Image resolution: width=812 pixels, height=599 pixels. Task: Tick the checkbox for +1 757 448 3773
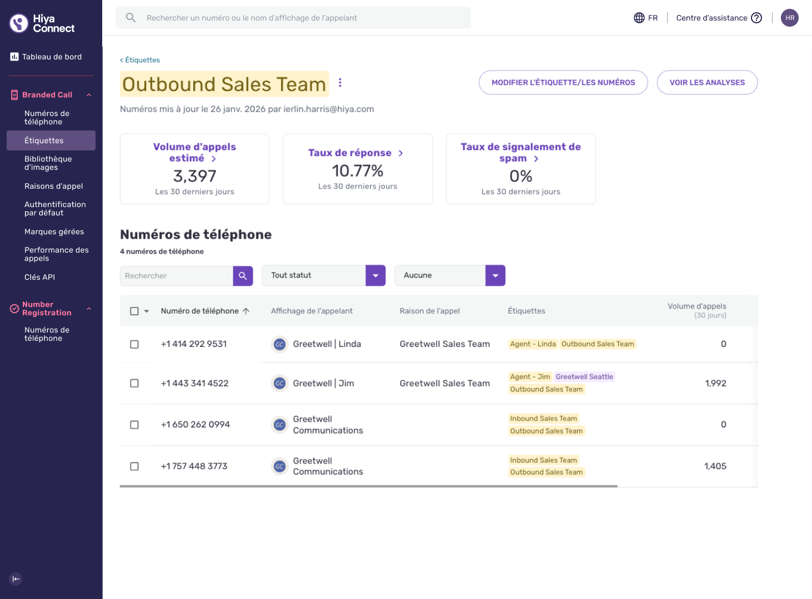pyautogui.click(x=134, y=466)
